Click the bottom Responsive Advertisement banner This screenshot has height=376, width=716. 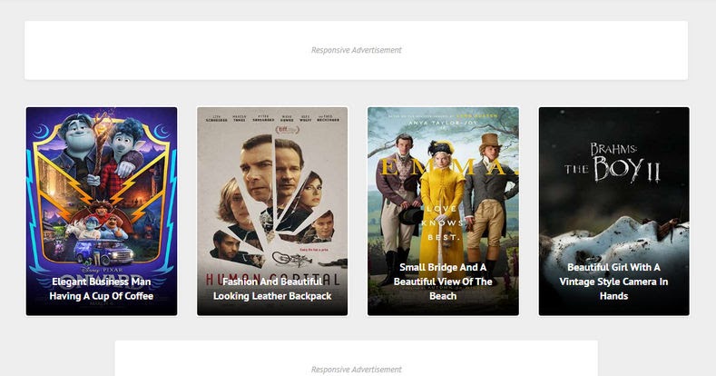356,358
